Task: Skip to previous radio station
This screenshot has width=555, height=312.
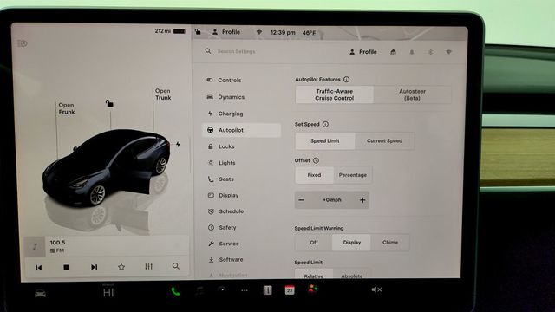Action: pyautogui.click(x=39, y=268)
